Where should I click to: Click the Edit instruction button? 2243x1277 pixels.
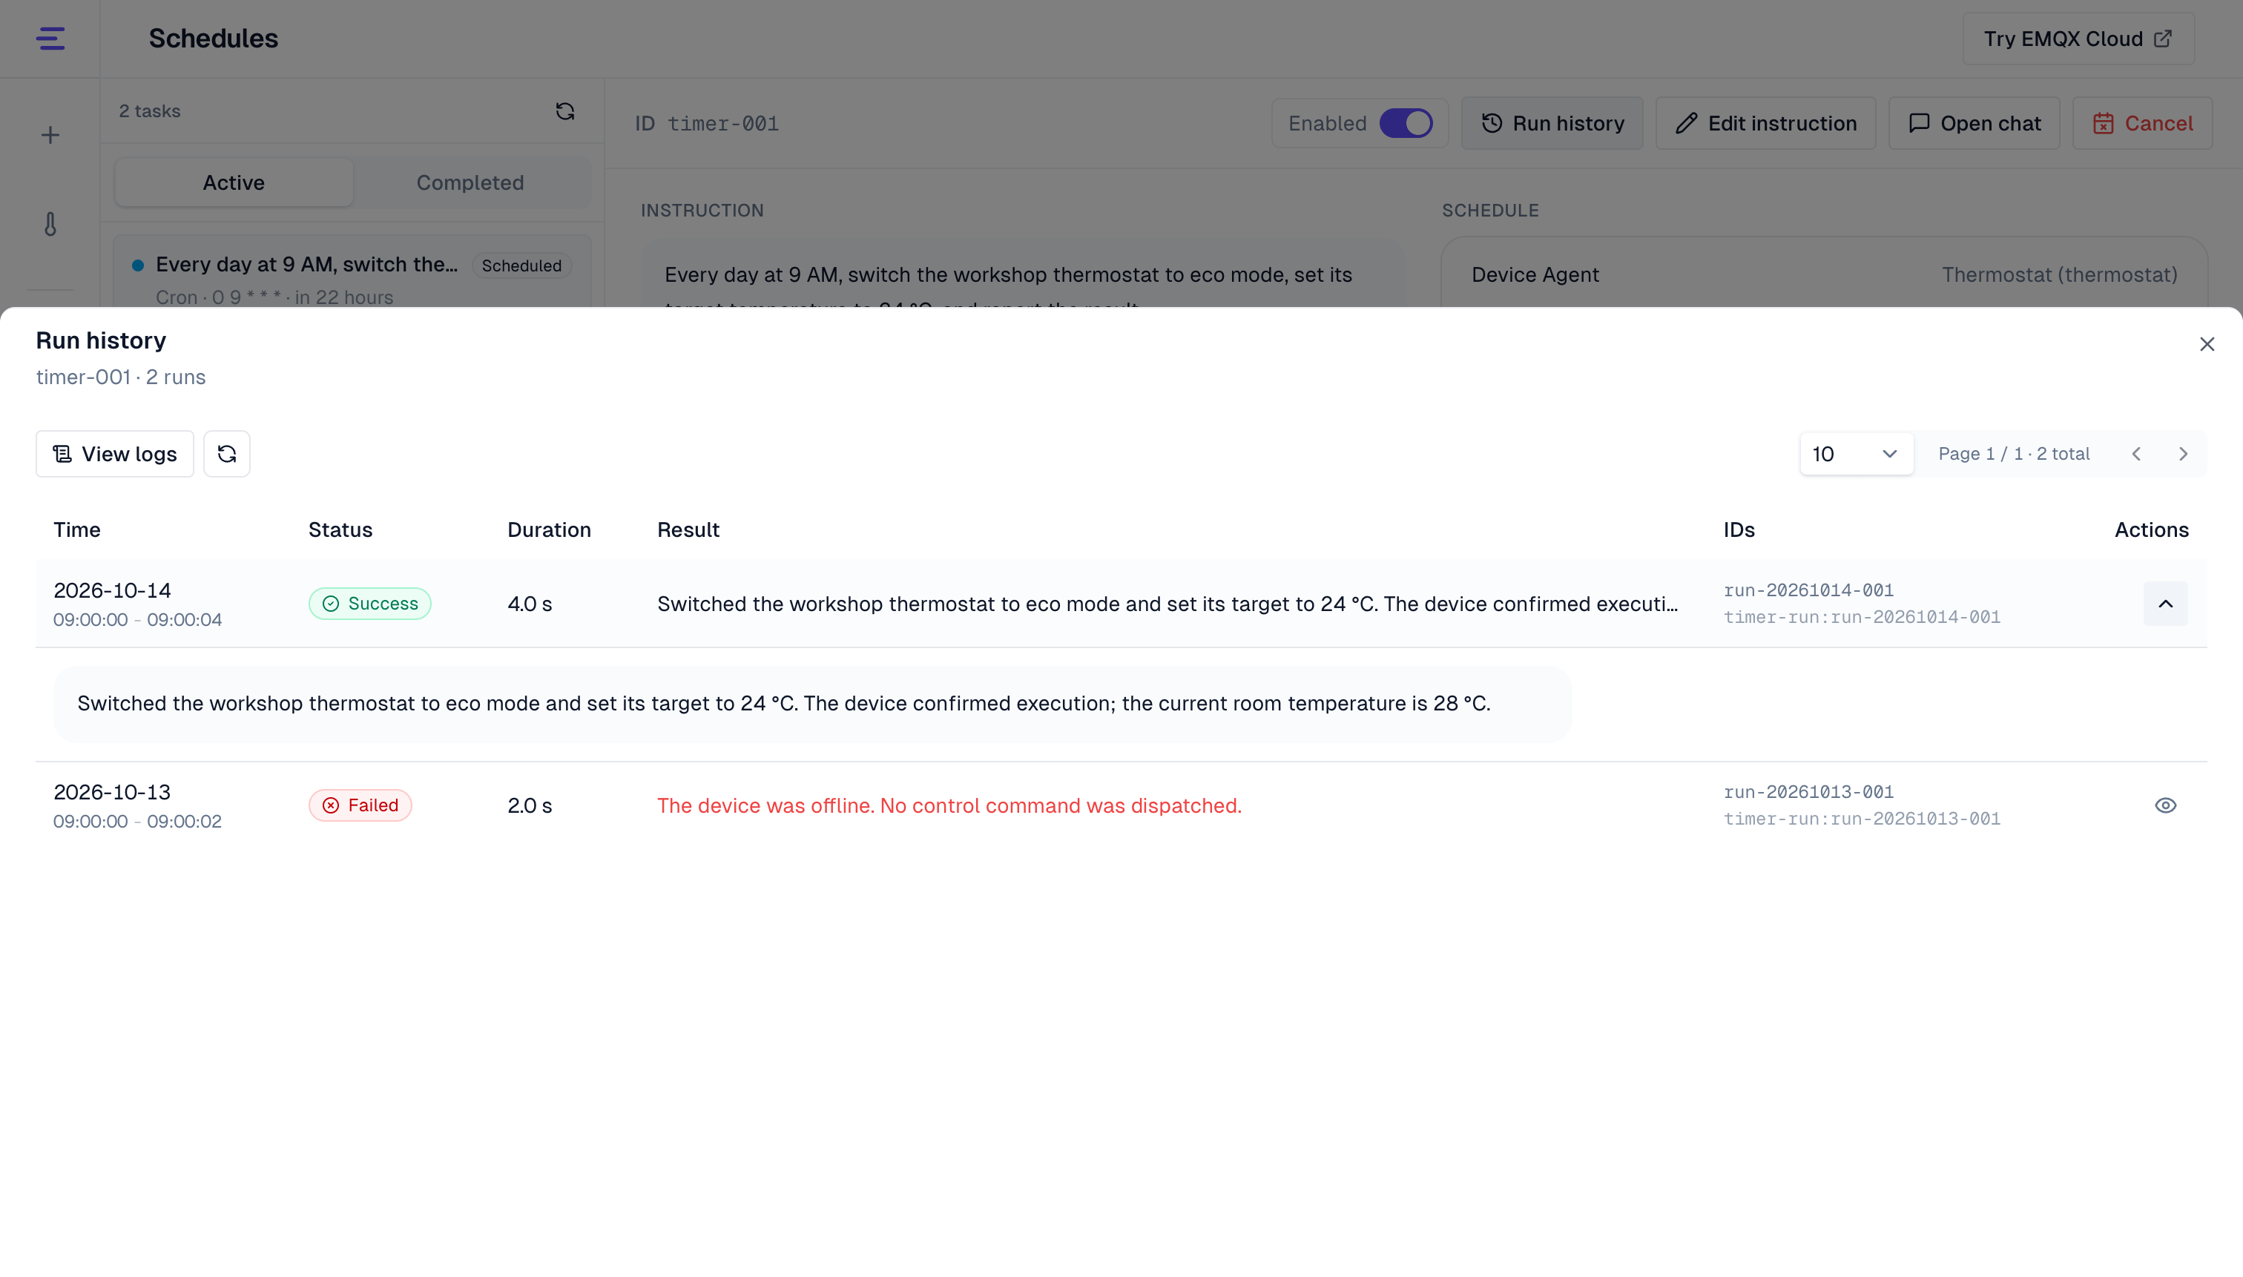point(1765,123)
